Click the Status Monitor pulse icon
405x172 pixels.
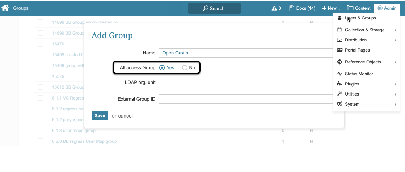[339, 74]
